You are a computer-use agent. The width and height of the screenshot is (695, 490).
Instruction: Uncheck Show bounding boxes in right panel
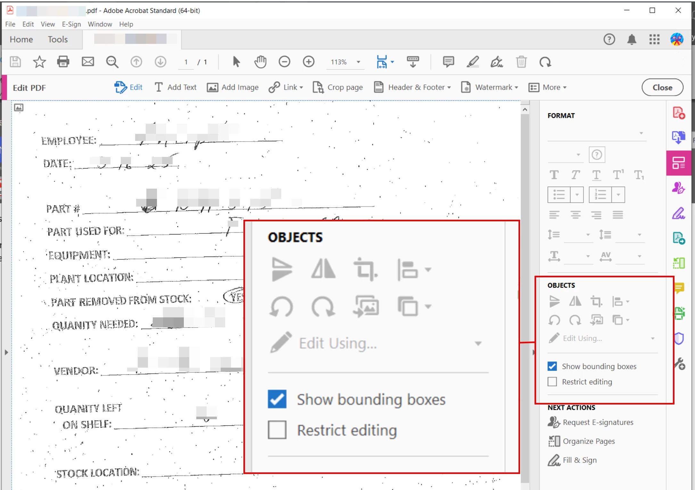(x=552, y=366)
